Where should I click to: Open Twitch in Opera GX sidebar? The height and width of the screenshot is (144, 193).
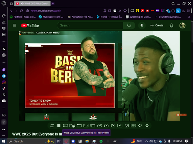4,70
